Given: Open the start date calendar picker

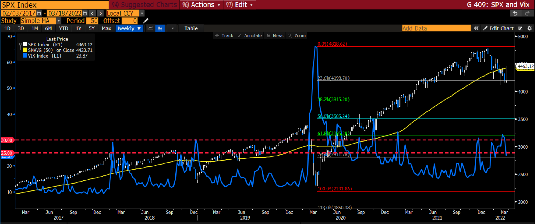Looking at the screenshot, I should (x=39, y=13).
